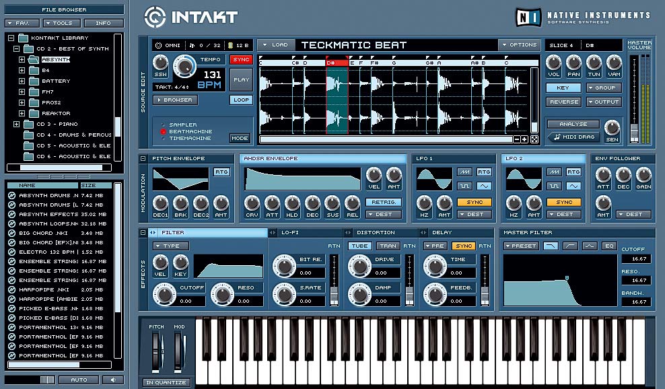Image resolution: width=665 pixels, height=389 pixels.
Task: Select the FILTER effect tab
Action: coord(208,232)
